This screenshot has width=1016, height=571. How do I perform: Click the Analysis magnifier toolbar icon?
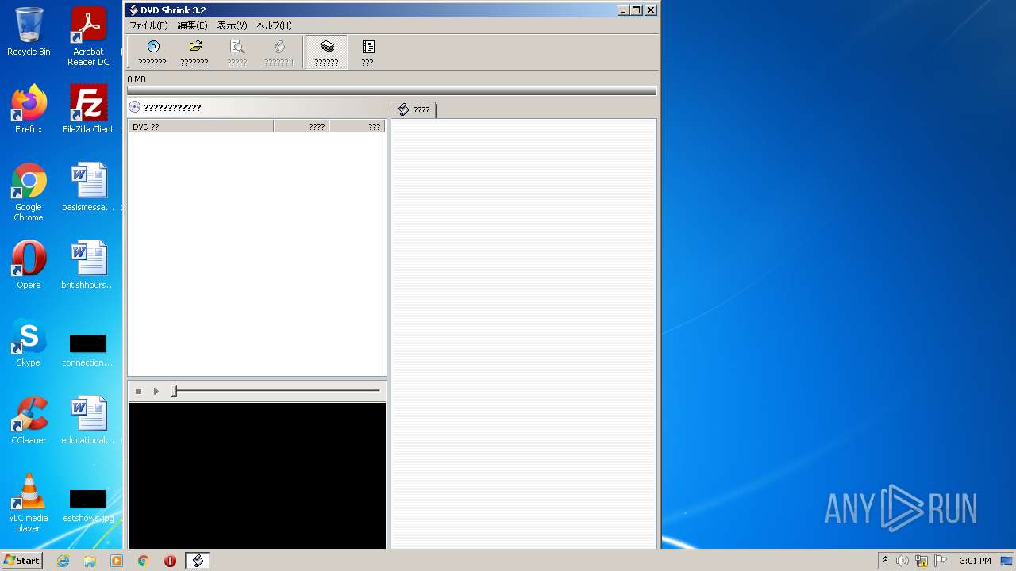[237, 53]
